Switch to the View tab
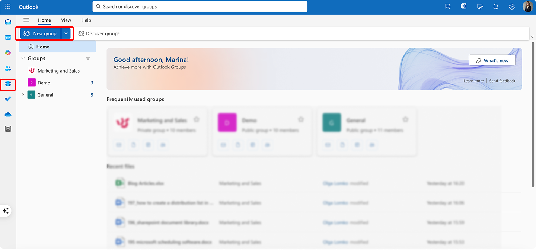Screen dimensions: 536x250 (66, 20)
